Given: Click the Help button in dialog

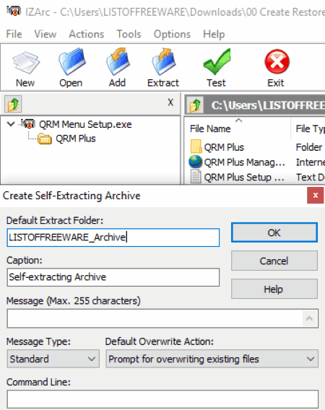Looking at the screenshot, I should click(274, 289).
